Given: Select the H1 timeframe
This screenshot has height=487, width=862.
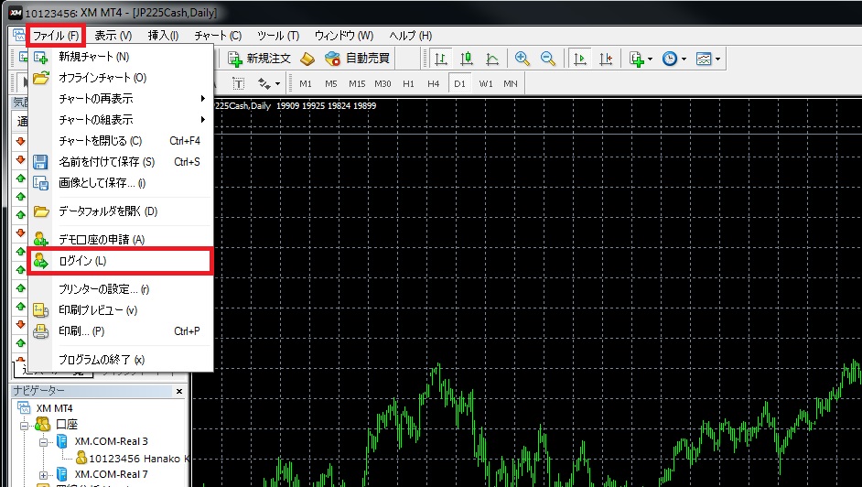Looking at the screenshot, I should point(408,83).
